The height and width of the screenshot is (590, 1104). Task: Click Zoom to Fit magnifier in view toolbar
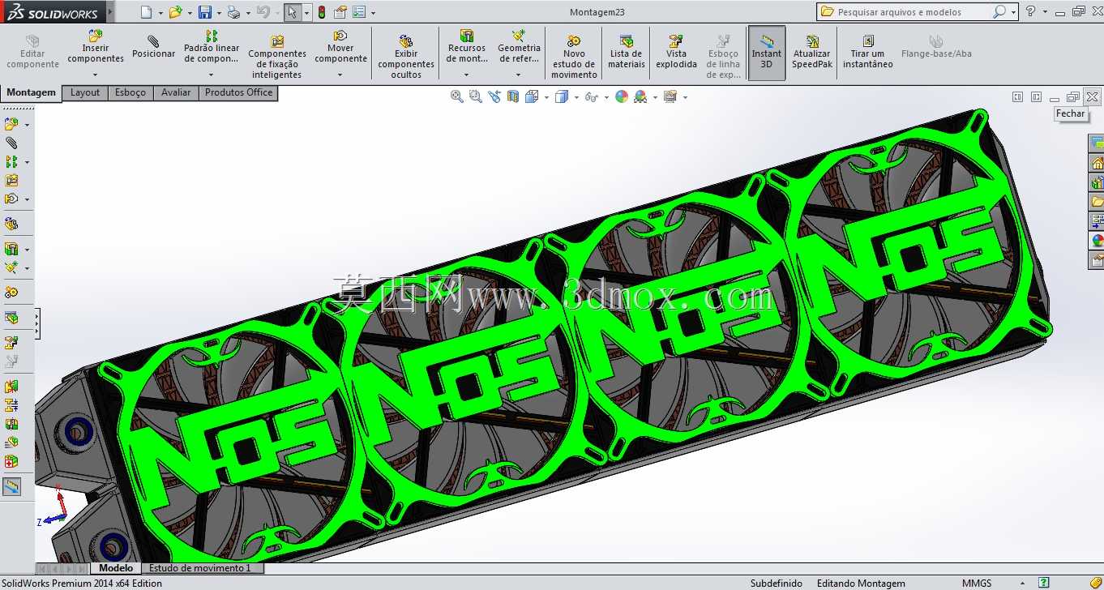point(457,97)
